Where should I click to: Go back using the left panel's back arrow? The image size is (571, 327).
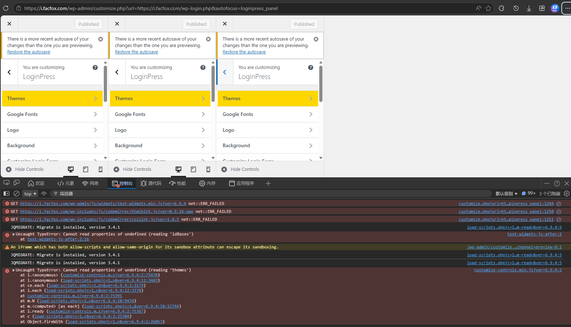click(x=9, y=72)
